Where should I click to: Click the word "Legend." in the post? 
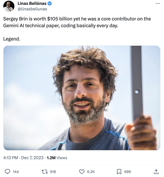12,39
